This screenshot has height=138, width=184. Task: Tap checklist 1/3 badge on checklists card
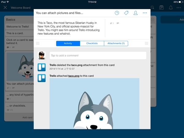10,110
